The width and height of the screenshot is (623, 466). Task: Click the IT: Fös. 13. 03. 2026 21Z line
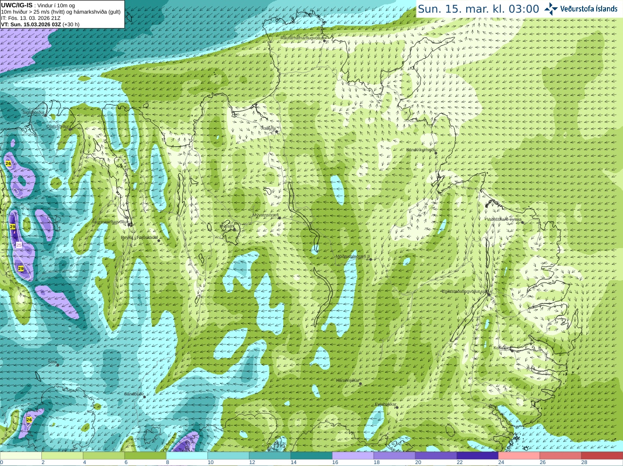[x=31, y=18]
